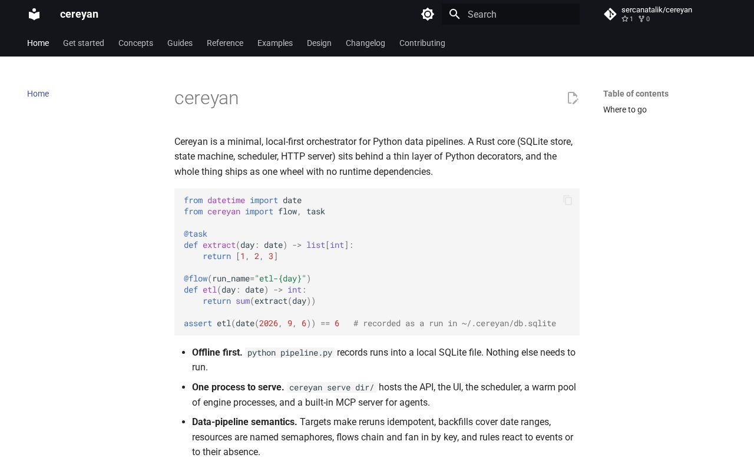Click the cereyan site title in header
The width and height of the screenshot is (754, 471).
coord(79,14)
